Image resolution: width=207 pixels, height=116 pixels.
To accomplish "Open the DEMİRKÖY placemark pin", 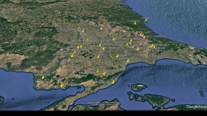I will tap(135, 23).
